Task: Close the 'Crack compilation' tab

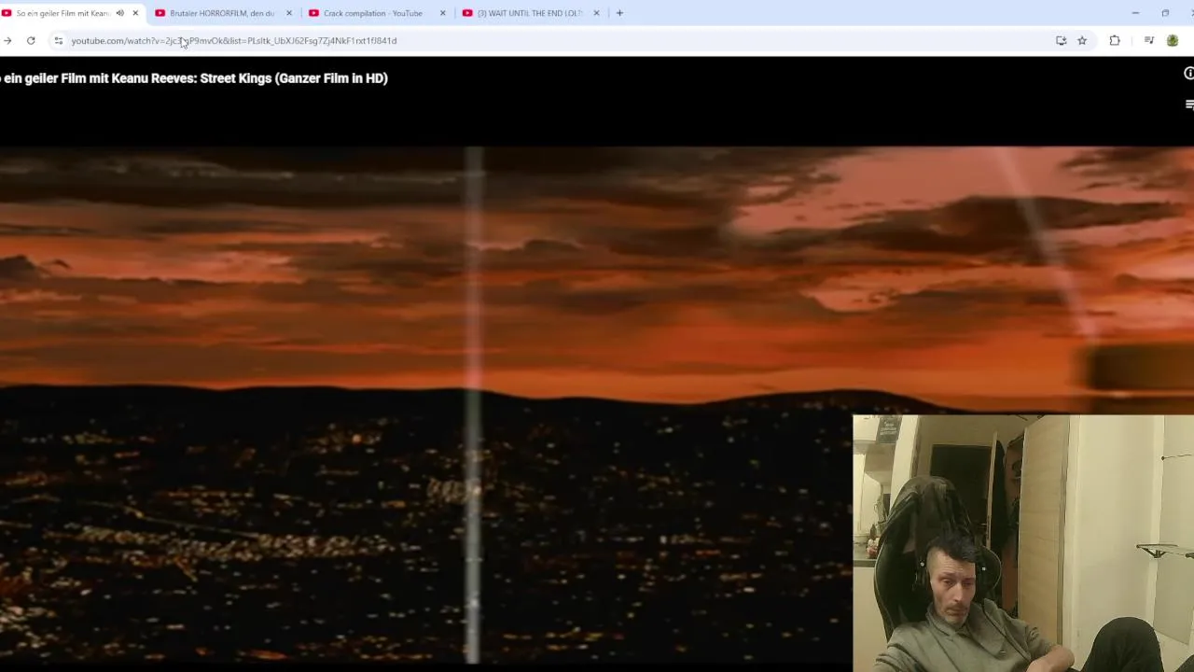Action: click(x=442, y=13)
